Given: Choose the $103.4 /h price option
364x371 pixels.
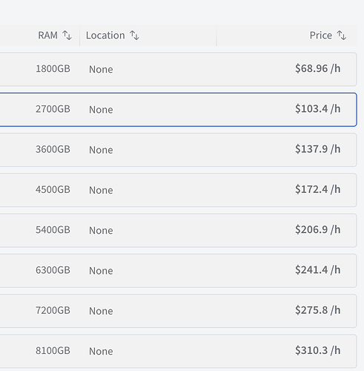Looking at the screenshot, I should tap(318, 109).
